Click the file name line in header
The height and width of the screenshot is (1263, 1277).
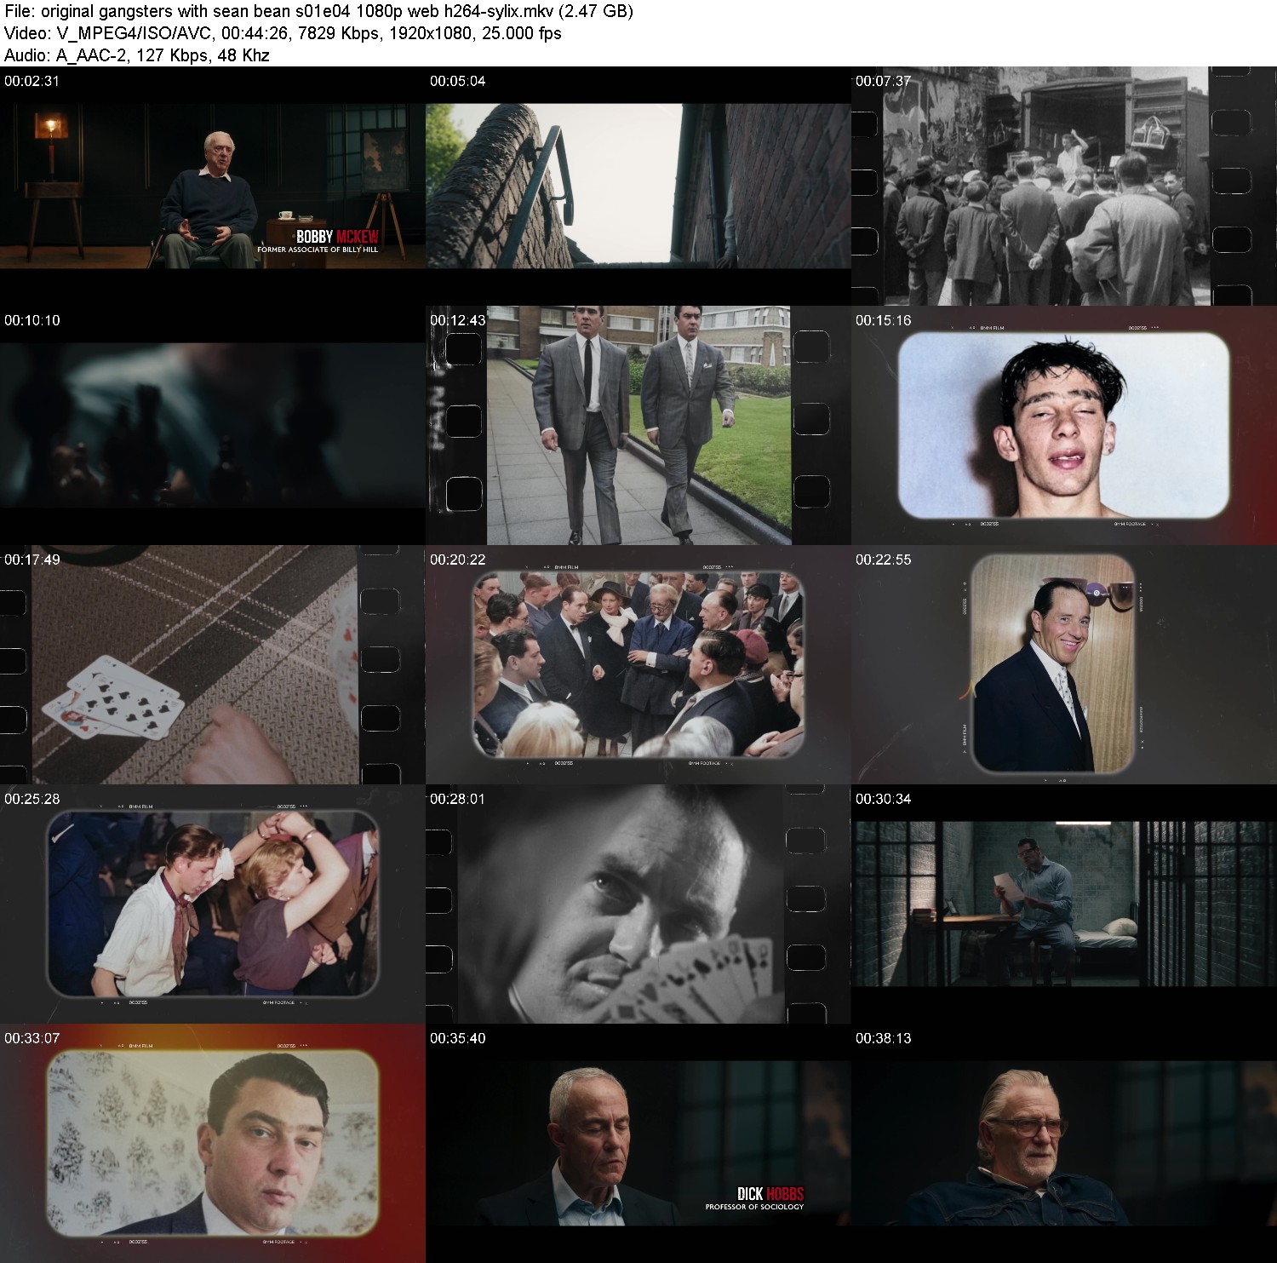[318, 11]
